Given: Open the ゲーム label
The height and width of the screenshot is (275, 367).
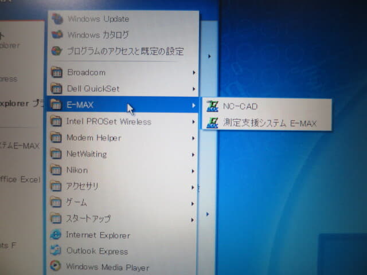Looking at the screenshot, I should [x=76, y=202].
